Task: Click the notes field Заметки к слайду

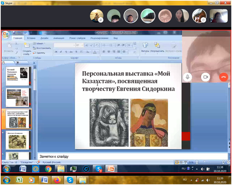Action: (x=108, y=156)
